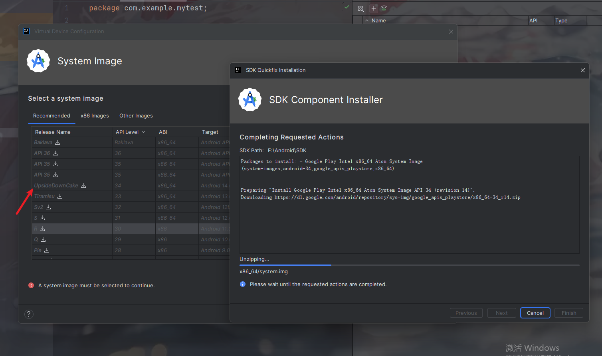
Task: Select the highlighted API 30 cell
Action: (x=134, y=229)
